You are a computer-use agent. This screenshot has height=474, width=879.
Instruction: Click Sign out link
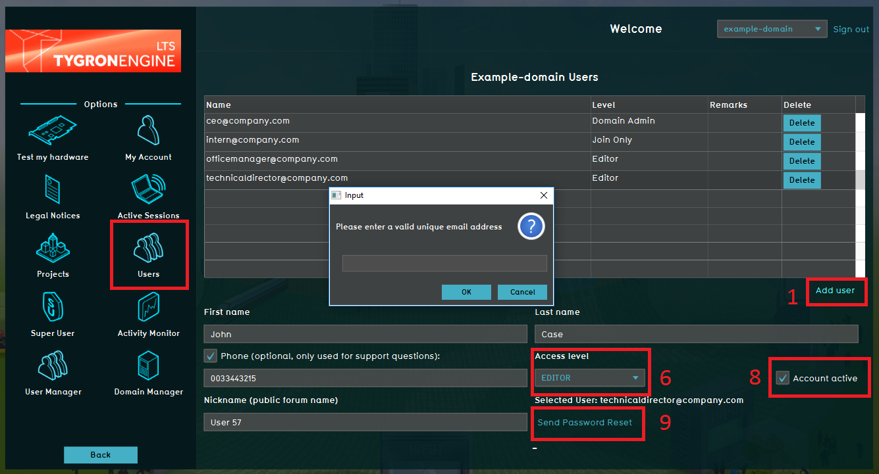(851, 30)
